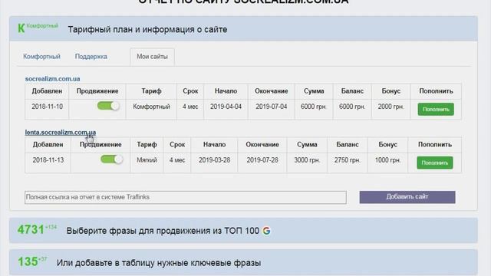Screen dimensions: 491x276
Task: Click end date 2019-07-04
Action: (271, 107)
